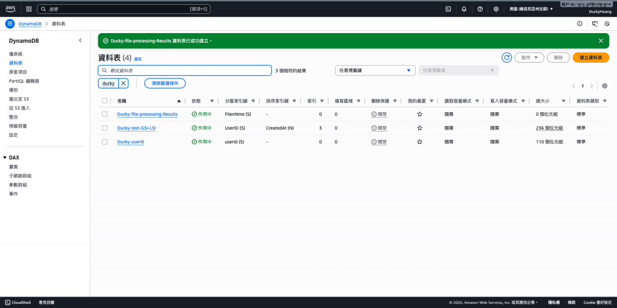This screenshot has width=617, height=308.
Task: Collapse the DynamoDB sidebar arrow
Action: click(80, 40)
